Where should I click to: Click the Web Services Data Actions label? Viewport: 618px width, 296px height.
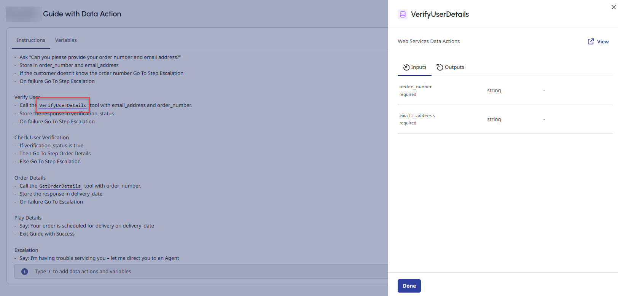pyautogui.click(x=429, y=41)
